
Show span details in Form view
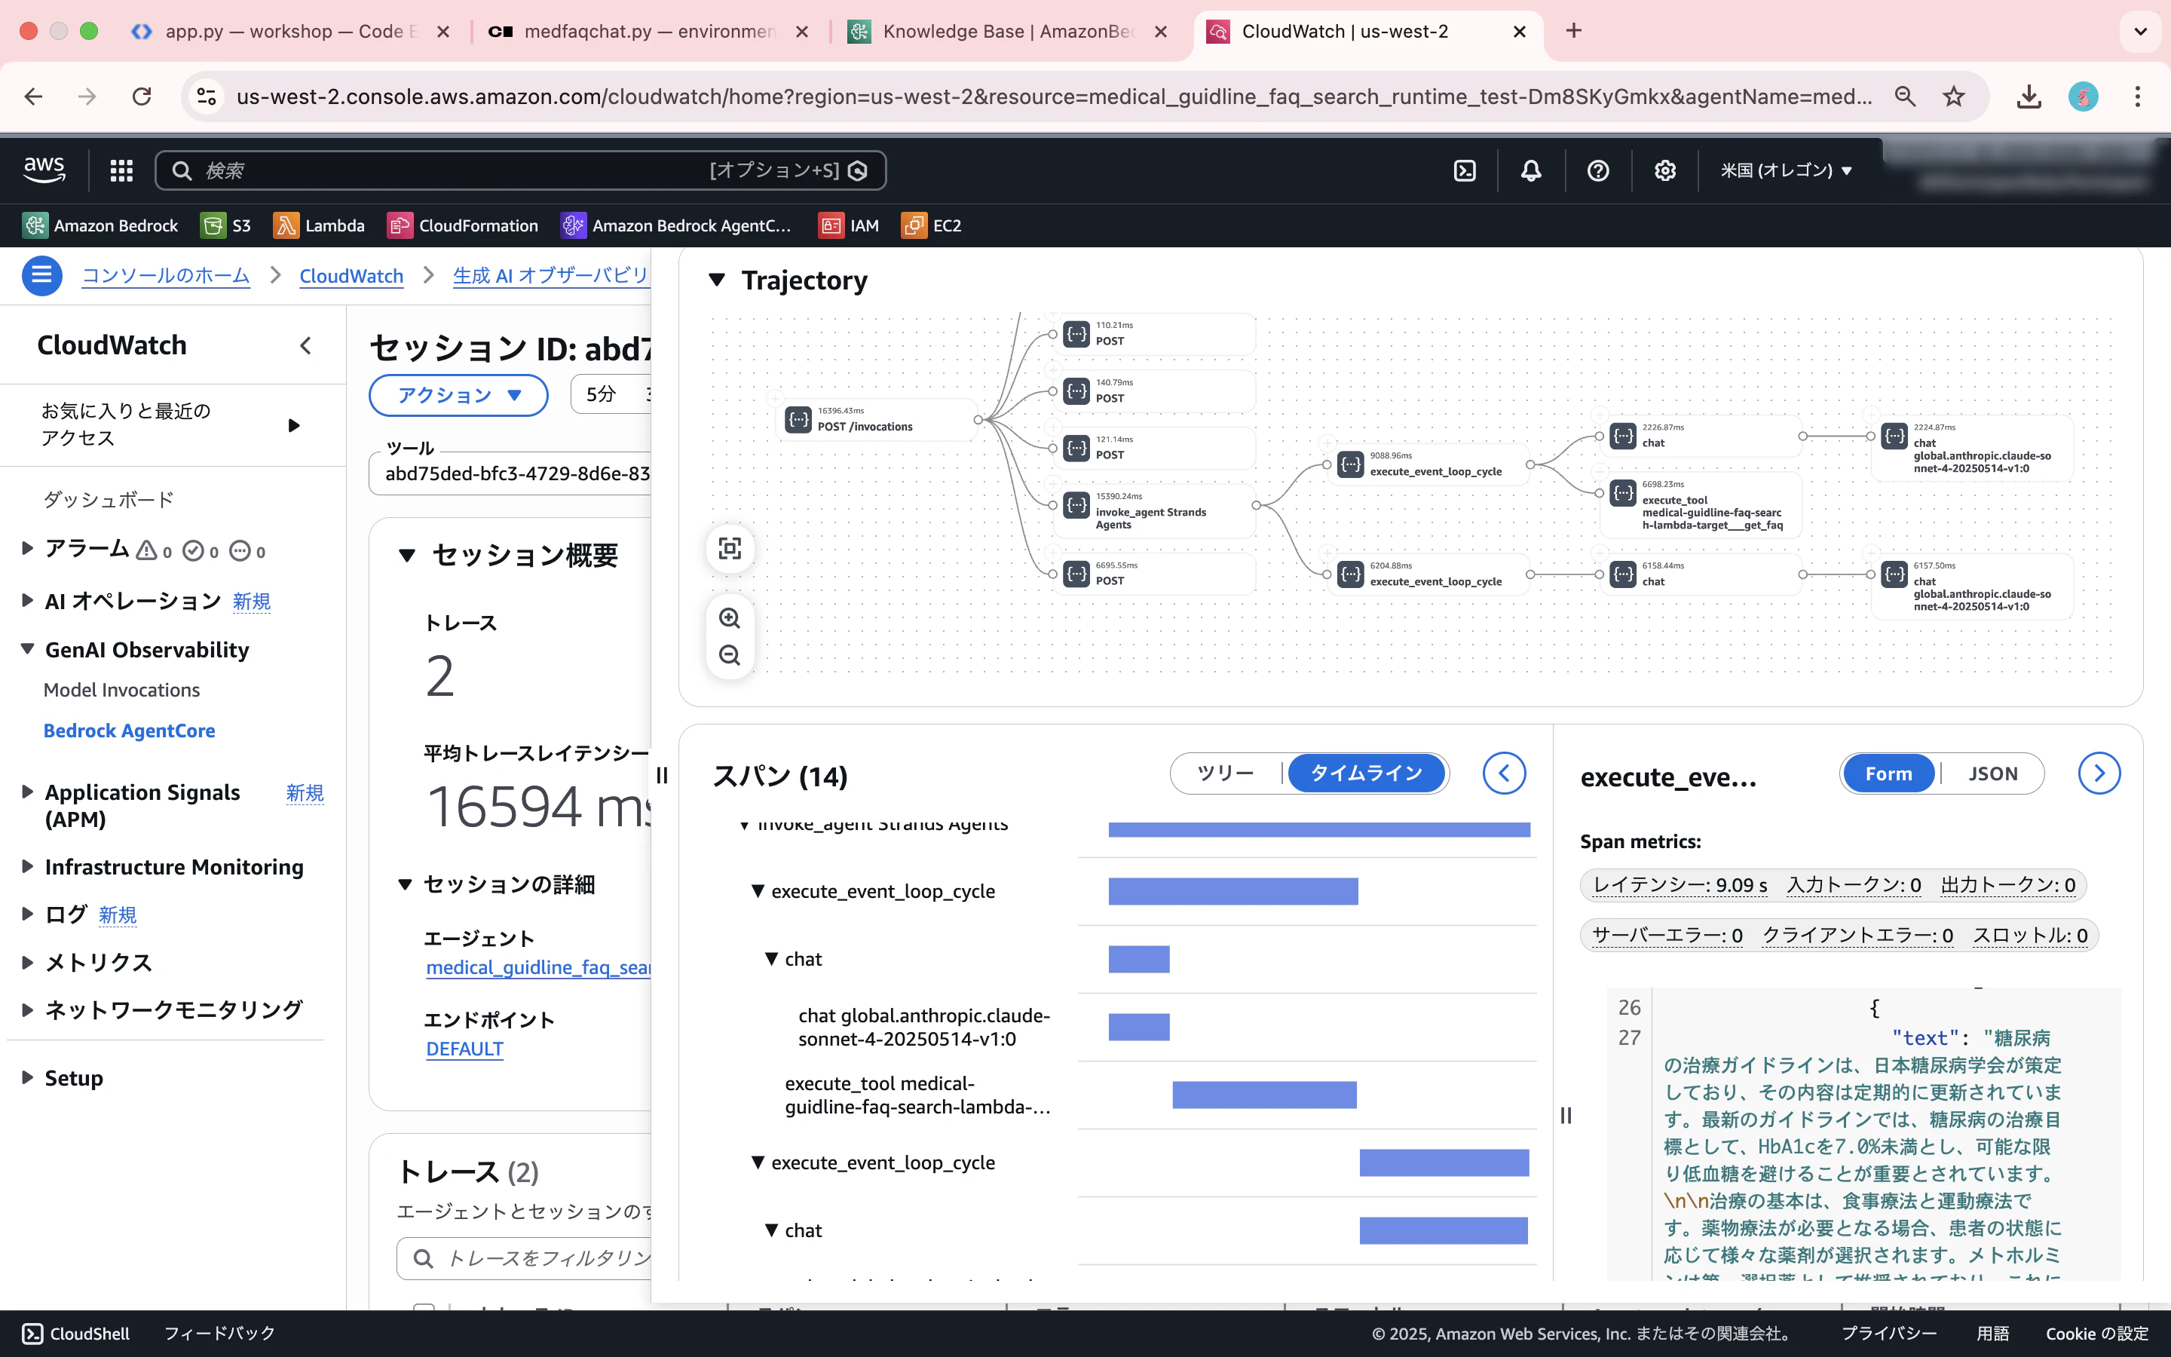coord(1888,773)
